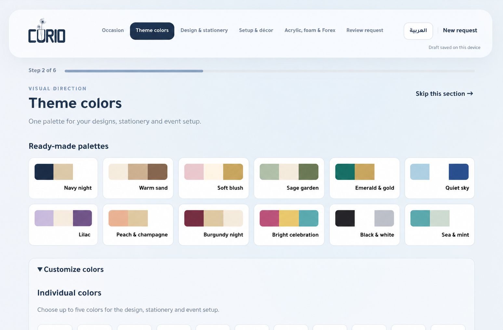Select the Emerald & gold palette
Image resolution: width=503 pixels, height=330 pixels.
tap(364, 178)
